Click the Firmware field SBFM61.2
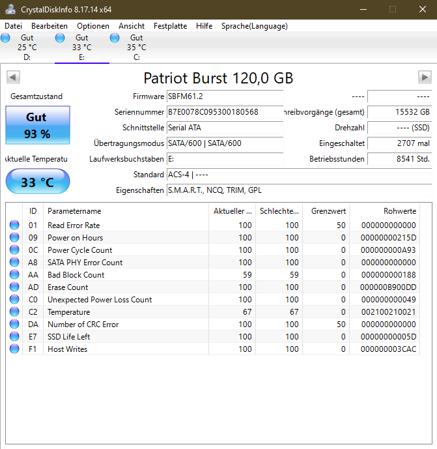Image resolution: width=437 pixels, height=449 pixels. [x=225, y=96]
